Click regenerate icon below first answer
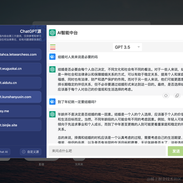Screen dimensions: 183x183 (x=166, y=96)
